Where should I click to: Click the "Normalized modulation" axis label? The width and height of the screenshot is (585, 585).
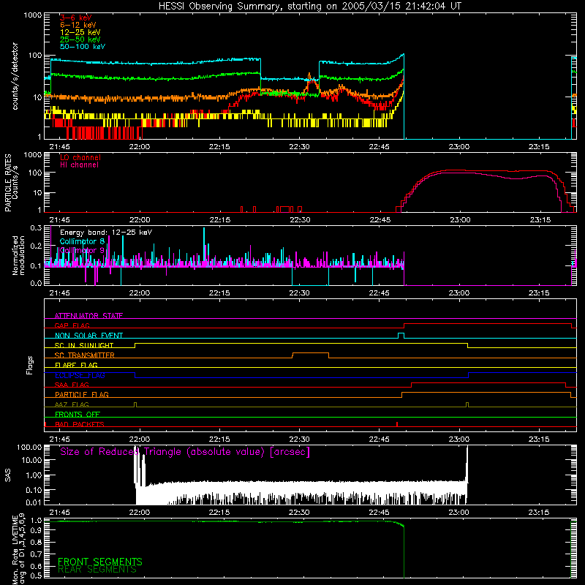[18, 255]
